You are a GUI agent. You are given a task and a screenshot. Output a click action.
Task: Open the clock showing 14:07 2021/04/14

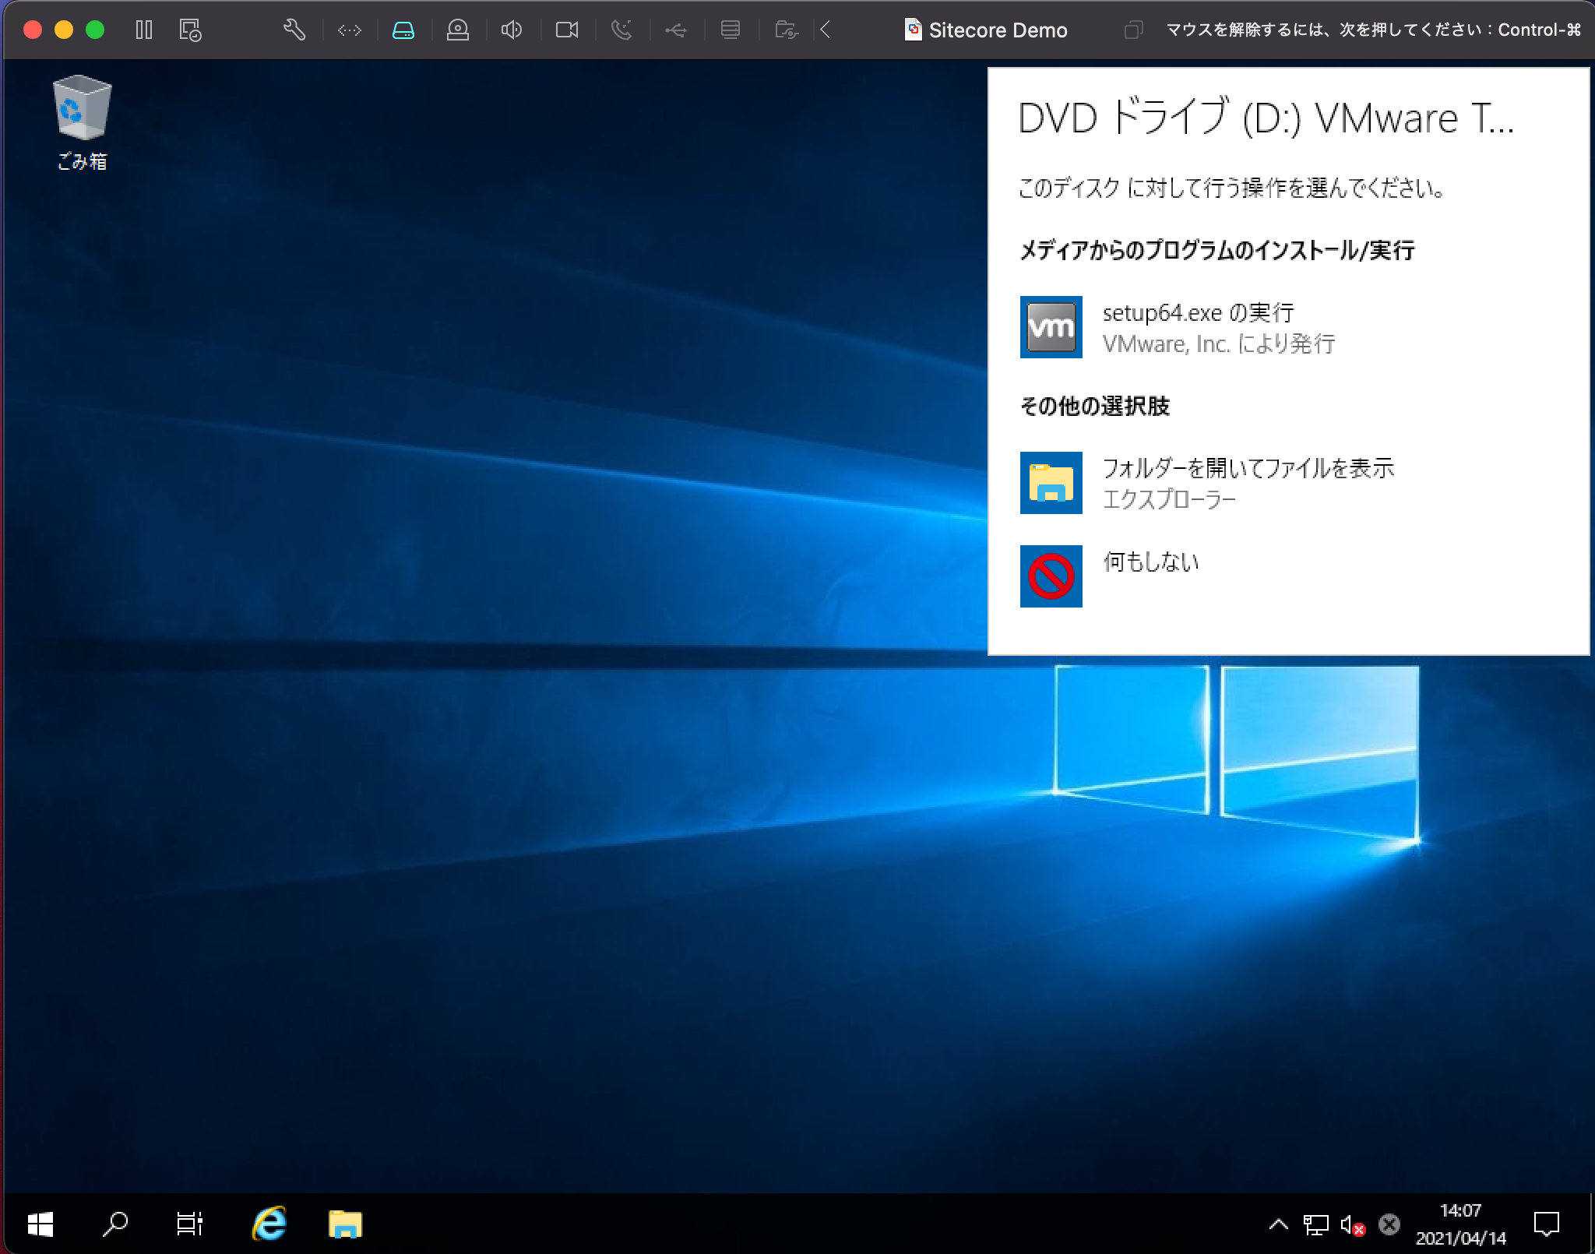pos(1460,1224)
